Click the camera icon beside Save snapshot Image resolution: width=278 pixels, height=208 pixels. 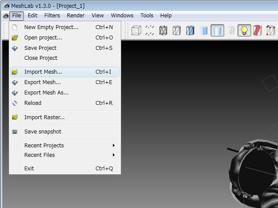coord(15,132)
